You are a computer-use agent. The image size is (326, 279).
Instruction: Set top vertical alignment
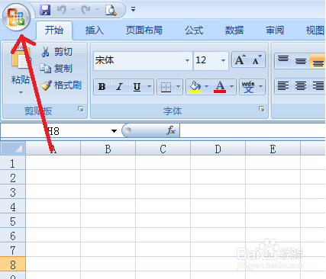(283, 60)
